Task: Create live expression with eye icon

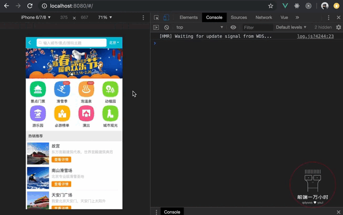Action: (x=233, y=27)
